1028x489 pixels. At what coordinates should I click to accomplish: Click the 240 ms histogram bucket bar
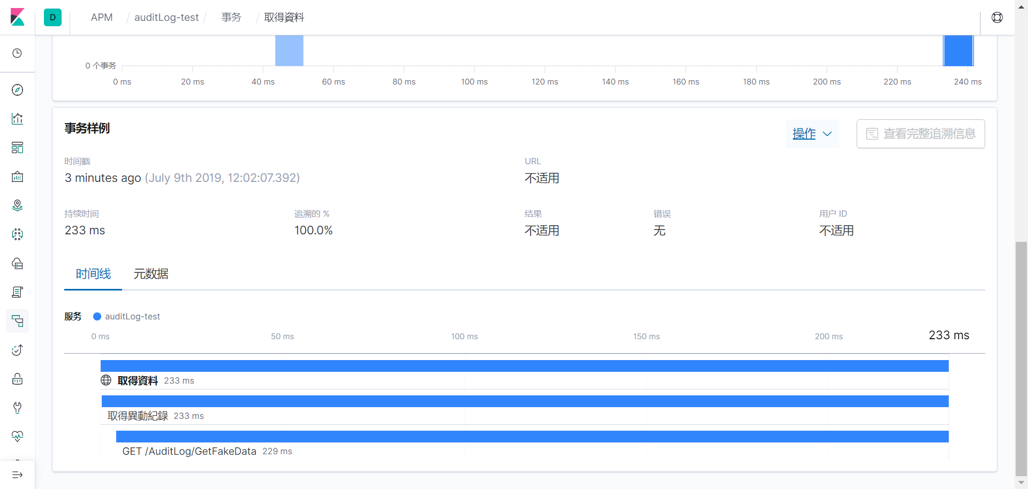958,50
